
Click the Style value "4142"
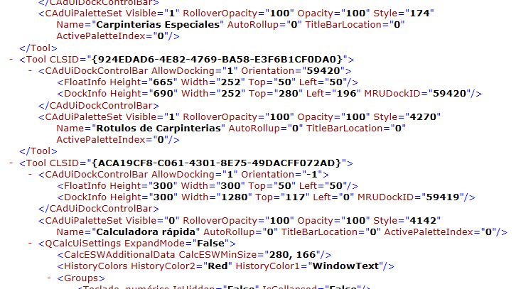[x=423, y=221]
